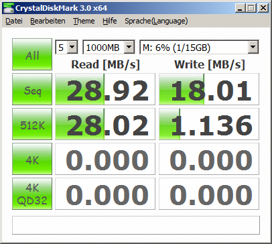
Task: Start the 512K benchmark test
Action: pos(32,124)
